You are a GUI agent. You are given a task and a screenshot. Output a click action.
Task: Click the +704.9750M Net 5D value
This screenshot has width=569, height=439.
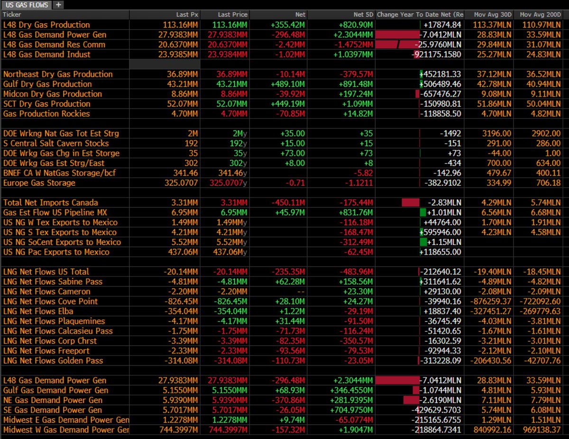click(x=352, y=411)
